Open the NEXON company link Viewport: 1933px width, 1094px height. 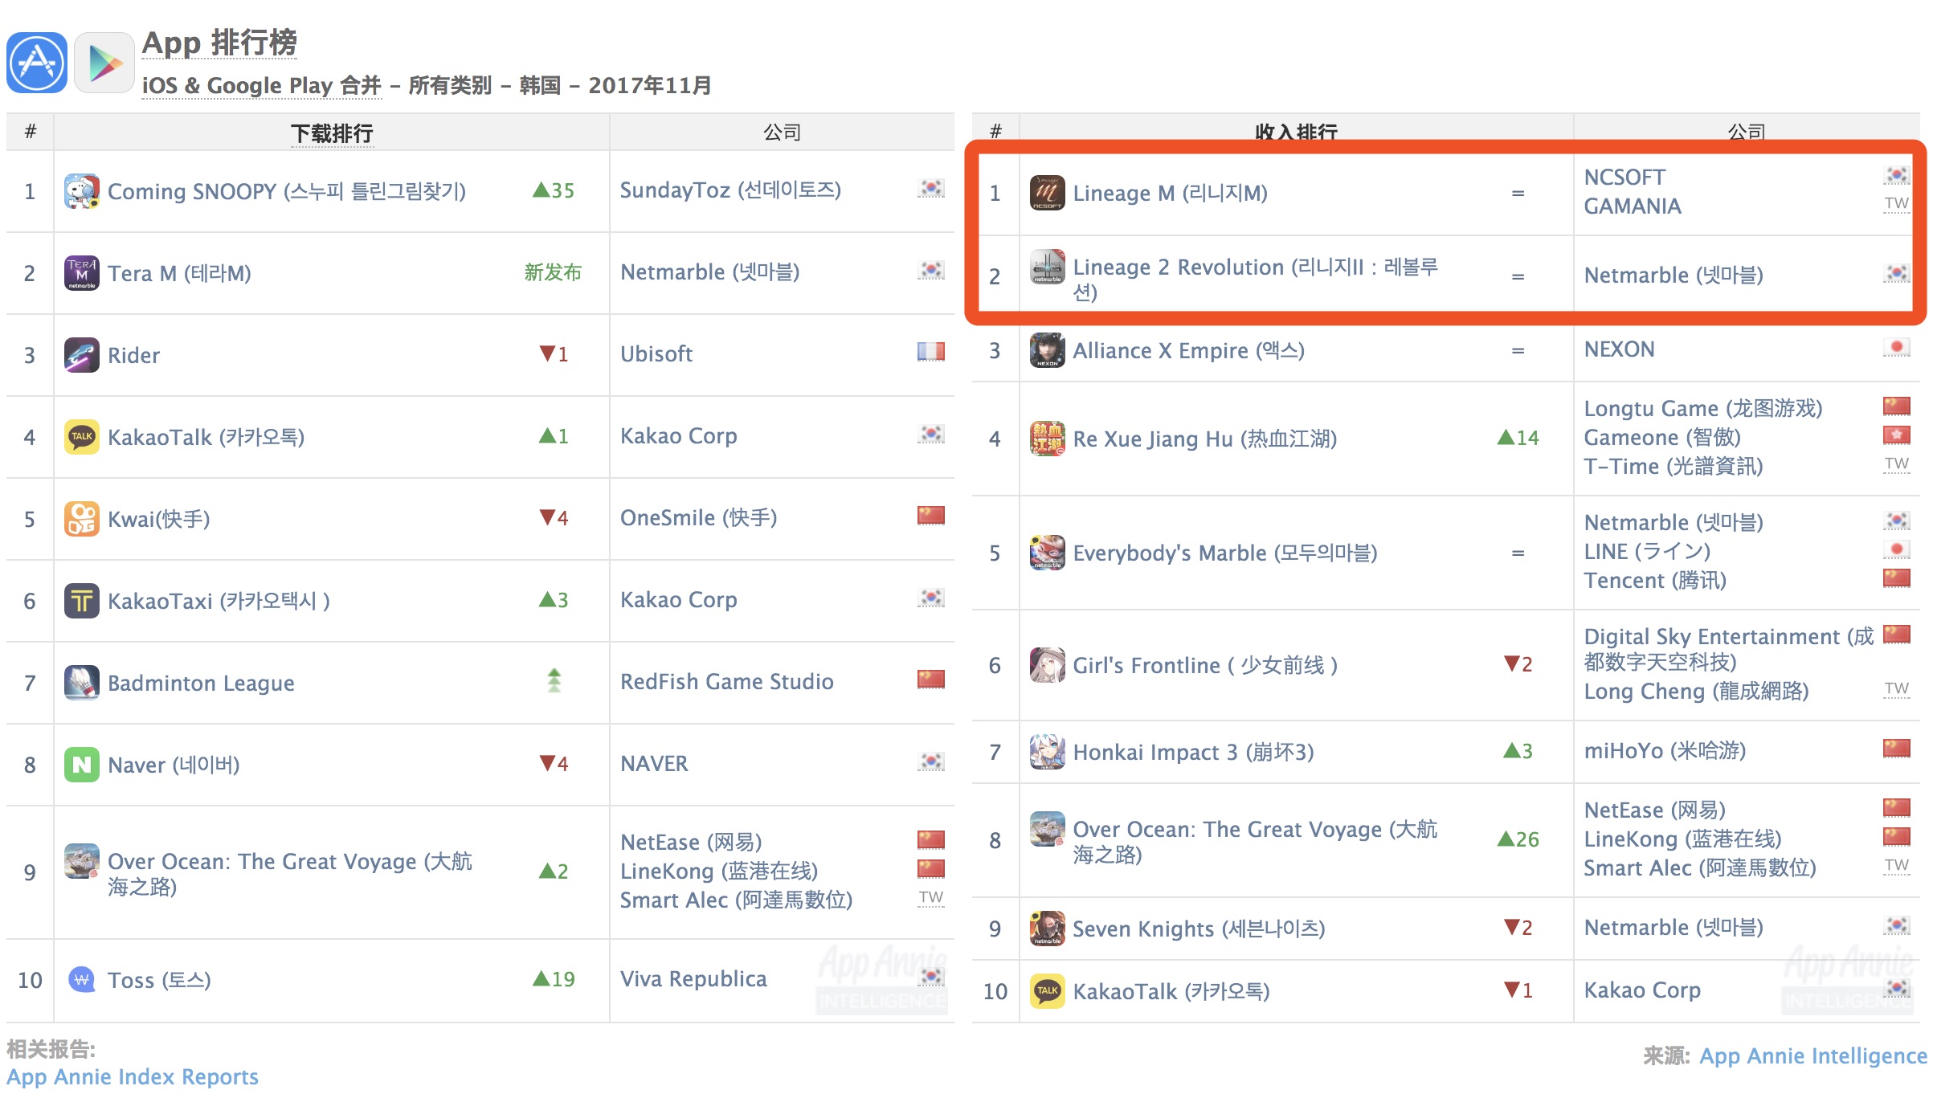[1619, 349]
